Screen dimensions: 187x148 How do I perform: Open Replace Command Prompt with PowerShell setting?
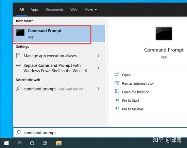[59, 68]
